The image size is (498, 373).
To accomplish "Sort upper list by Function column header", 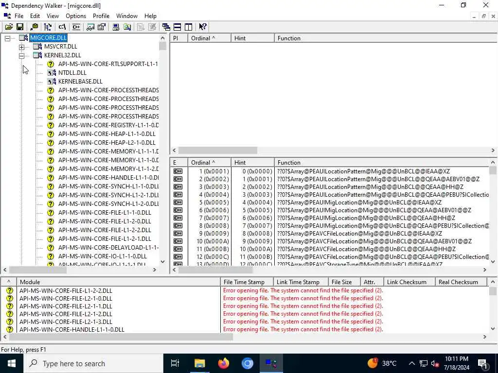I will [x=386, y=38].
